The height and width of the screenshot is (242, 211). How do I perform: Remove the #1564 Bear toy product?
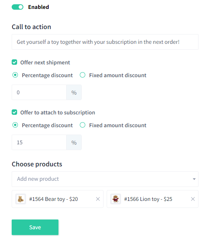click(98, 199)
